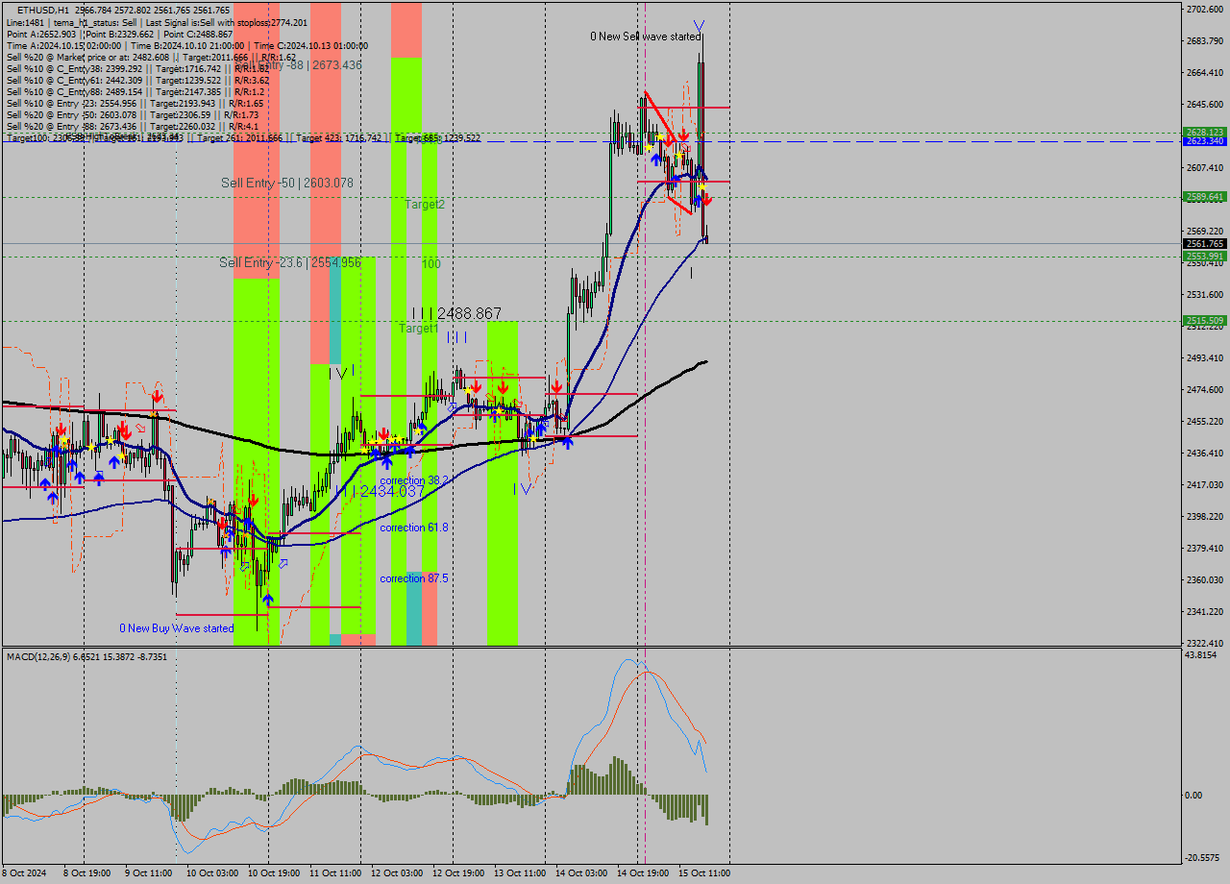Click the 43.8154 MACD scale value
Screen dimensions: 1230x884
coord(1202,654)
